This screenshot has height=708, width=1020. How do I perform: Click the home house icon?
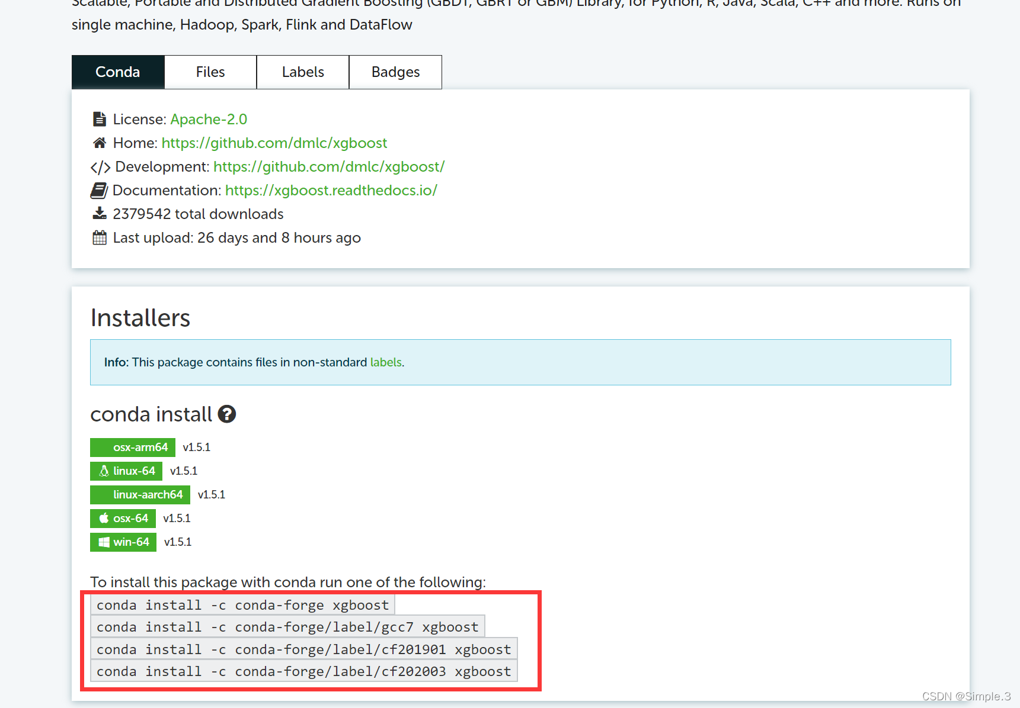click(x=100, y=143)
